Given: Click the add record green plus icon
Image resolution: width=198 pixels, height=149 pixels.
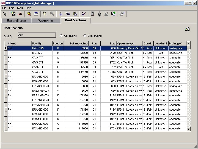Looking at the screenshot, I should [x=113, y=14].
